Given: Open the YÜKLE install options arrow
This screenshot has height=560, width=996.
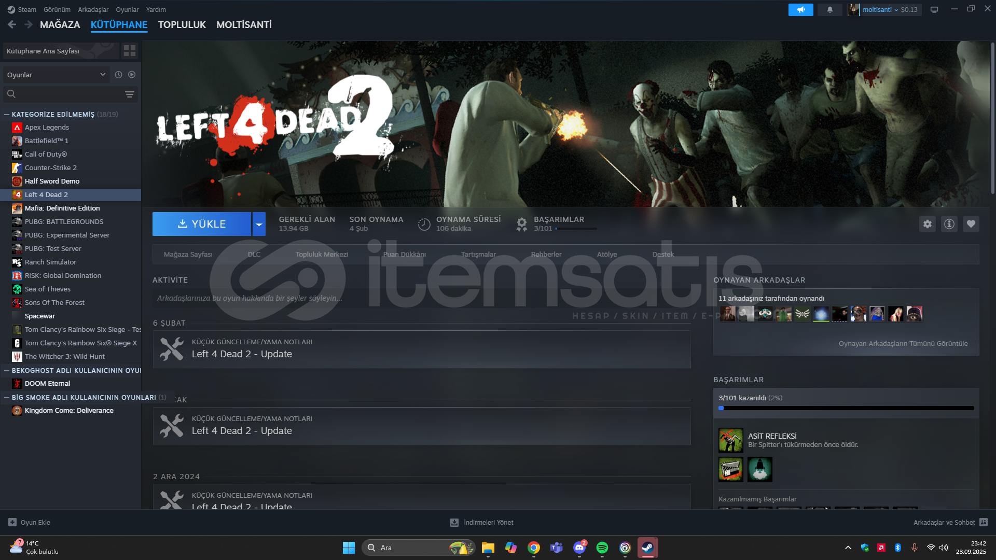Looking at the screenshot, I should point(259,224).
